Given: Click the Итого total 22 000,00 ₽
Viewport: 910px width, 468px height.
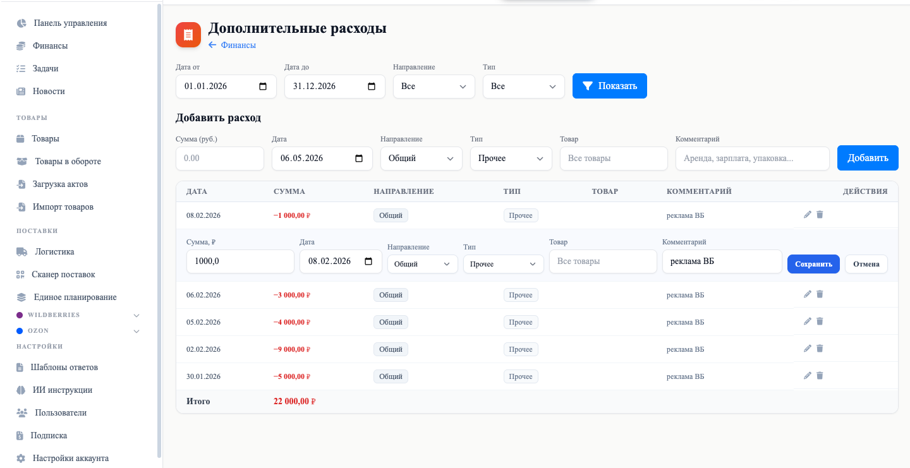Looking at the screenshot, I should click(294, 402).
